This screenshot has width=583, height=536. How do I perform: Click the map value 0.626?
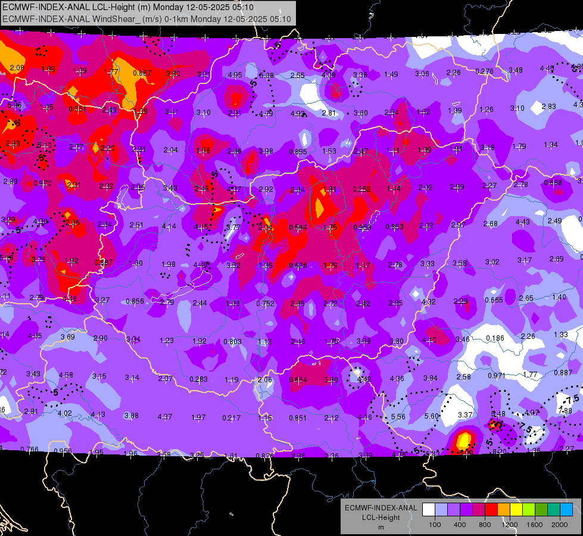click(x=298, y=265)
